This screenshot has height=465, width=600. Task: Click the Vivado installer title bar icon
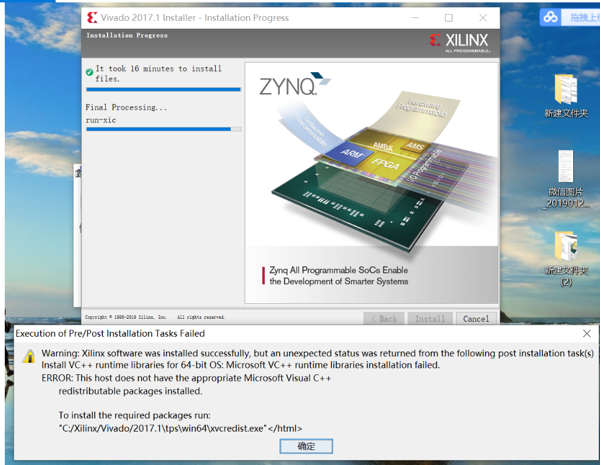point(92,17)
